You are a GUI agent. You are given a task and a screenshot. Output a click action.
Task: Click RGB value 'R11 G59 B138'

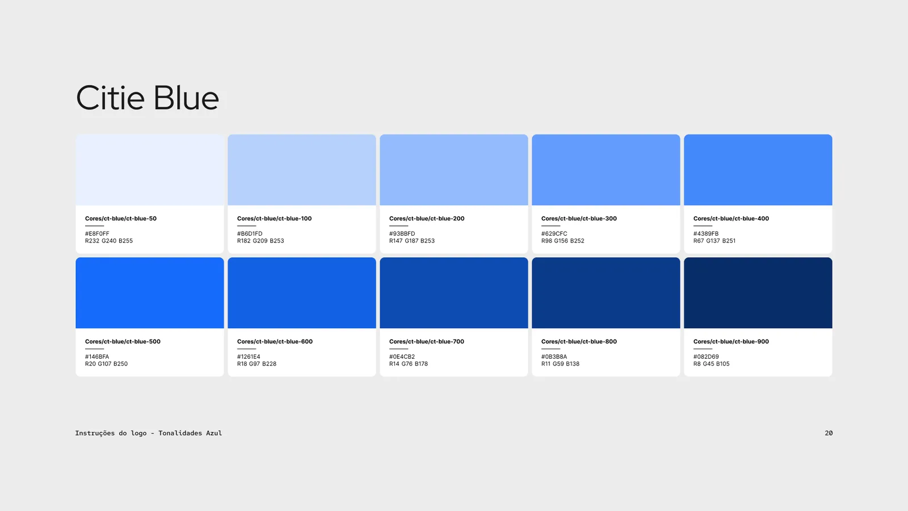[x=560, y=364]
